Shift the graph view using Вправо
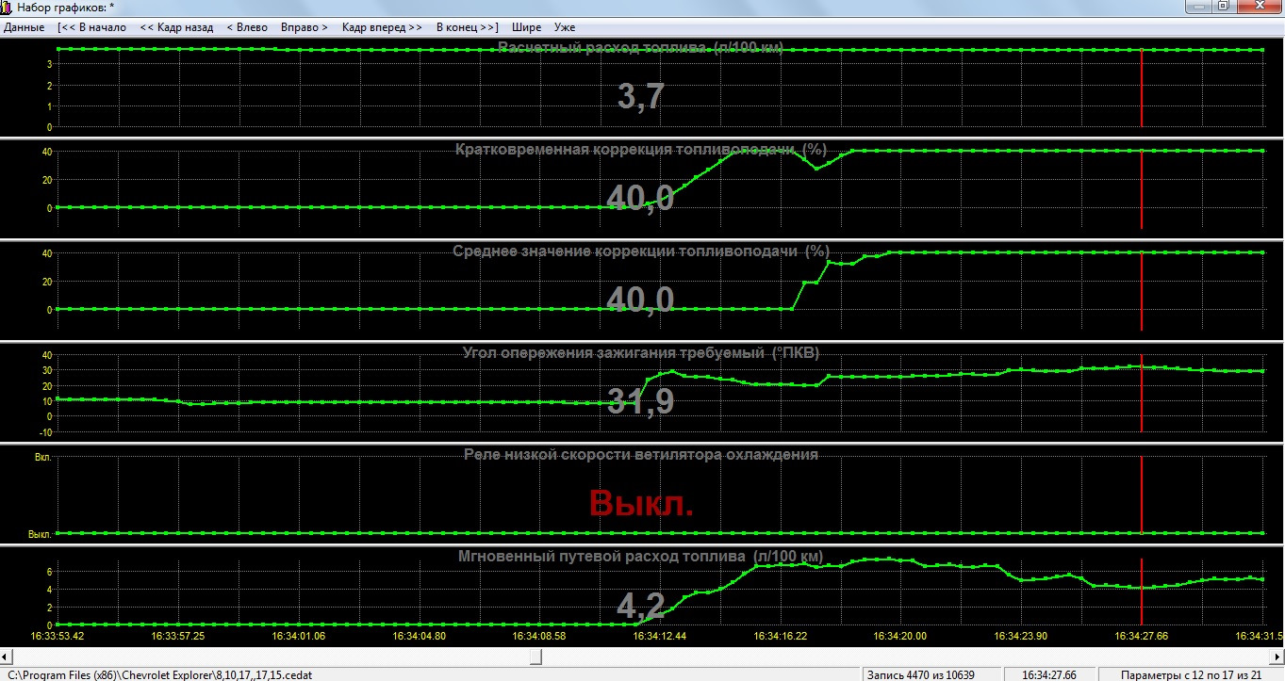Screen dimensions: 1285x681 [303, 27]
